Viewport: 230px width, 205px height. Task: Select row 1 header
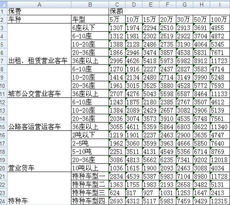4,12
